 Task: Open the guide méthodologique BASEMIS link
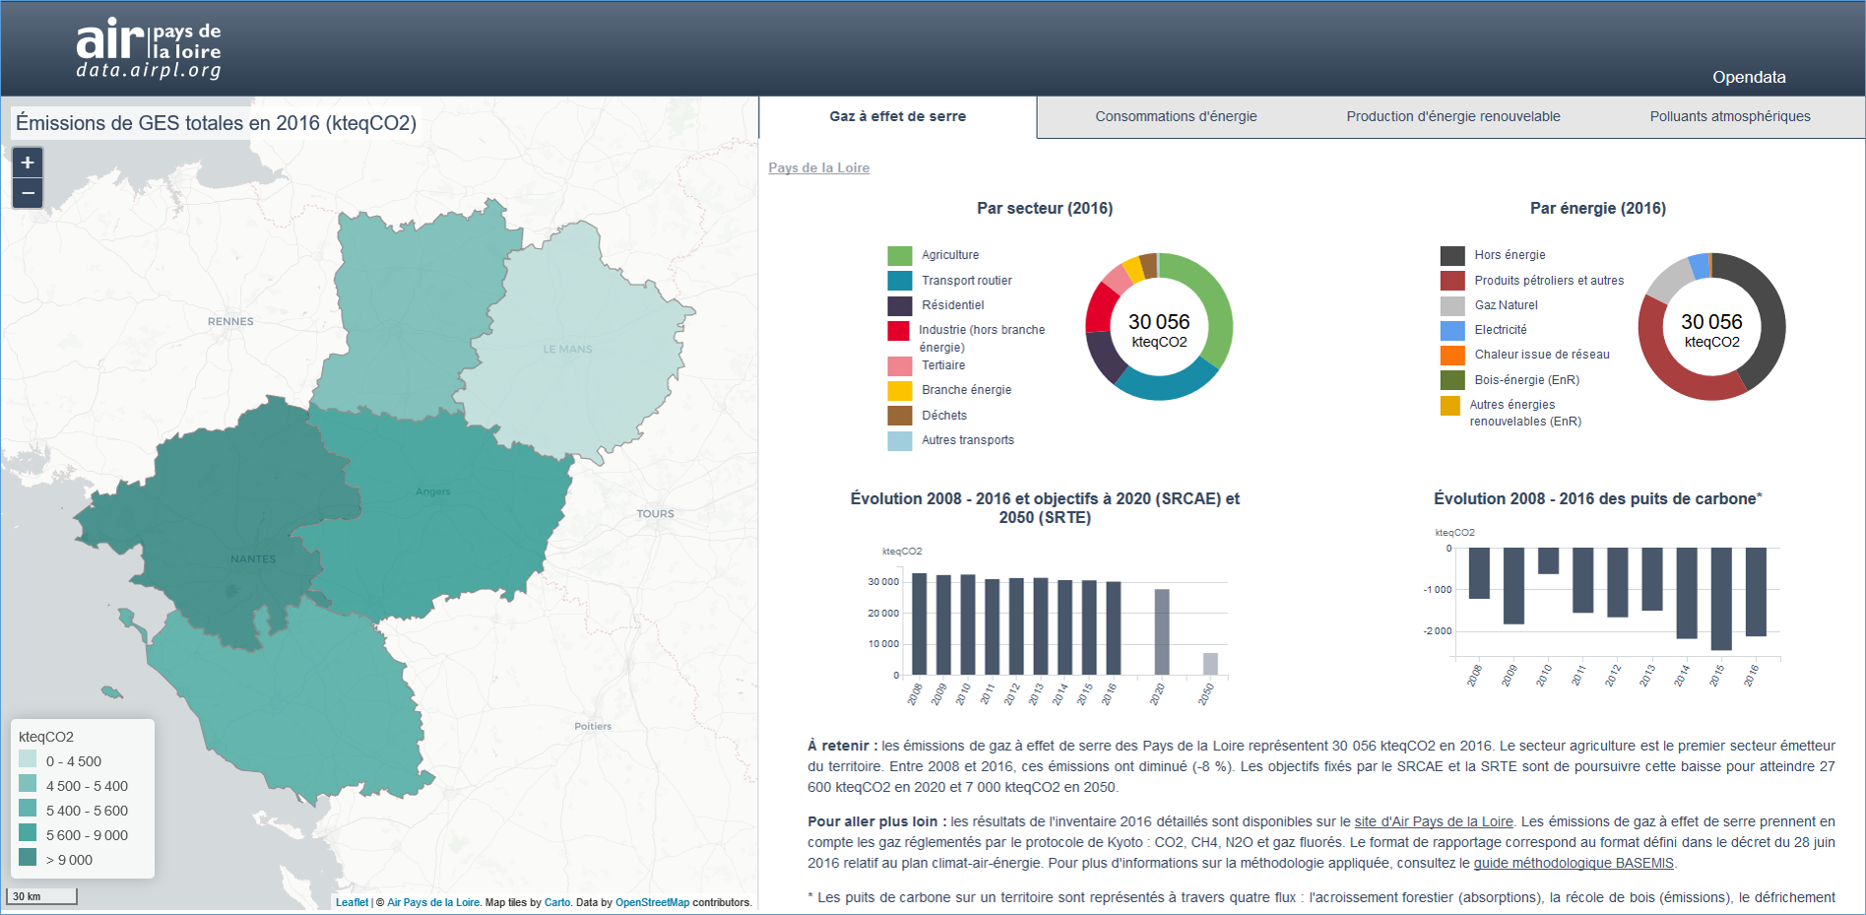click(x=1573, y=863)
